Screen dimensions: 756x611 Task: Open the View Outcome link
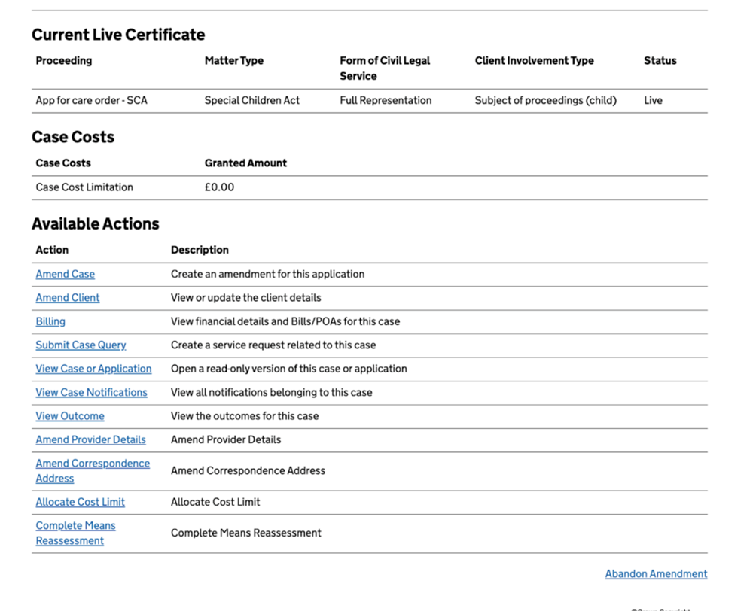click(x=70, y=416)
